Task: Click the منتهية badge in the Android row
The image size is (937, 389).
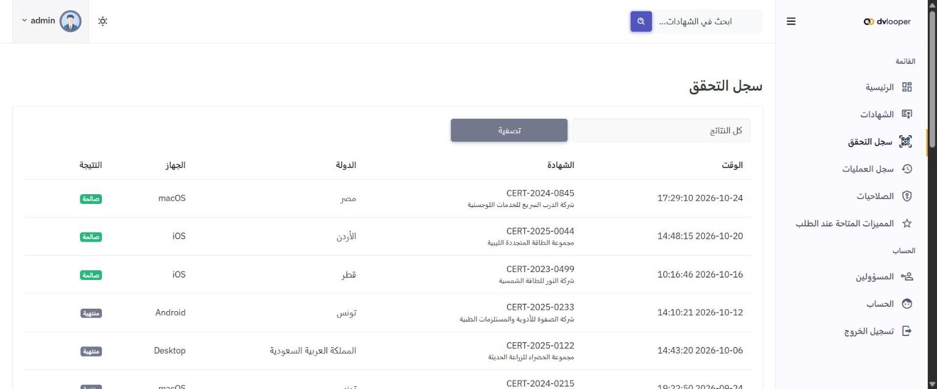Action: point(91,313)
